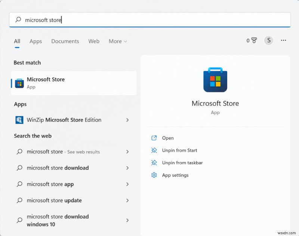Switch to the Documents tab
Image resolution: width=299 pixels, height=236 pixels.
point(65,41)
